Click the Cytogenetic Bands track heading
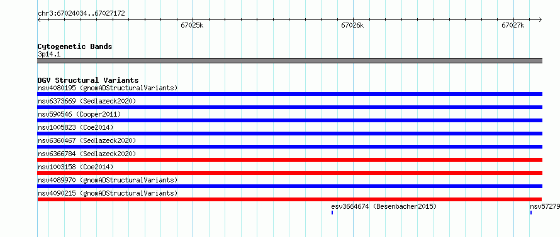 [75, 46]
